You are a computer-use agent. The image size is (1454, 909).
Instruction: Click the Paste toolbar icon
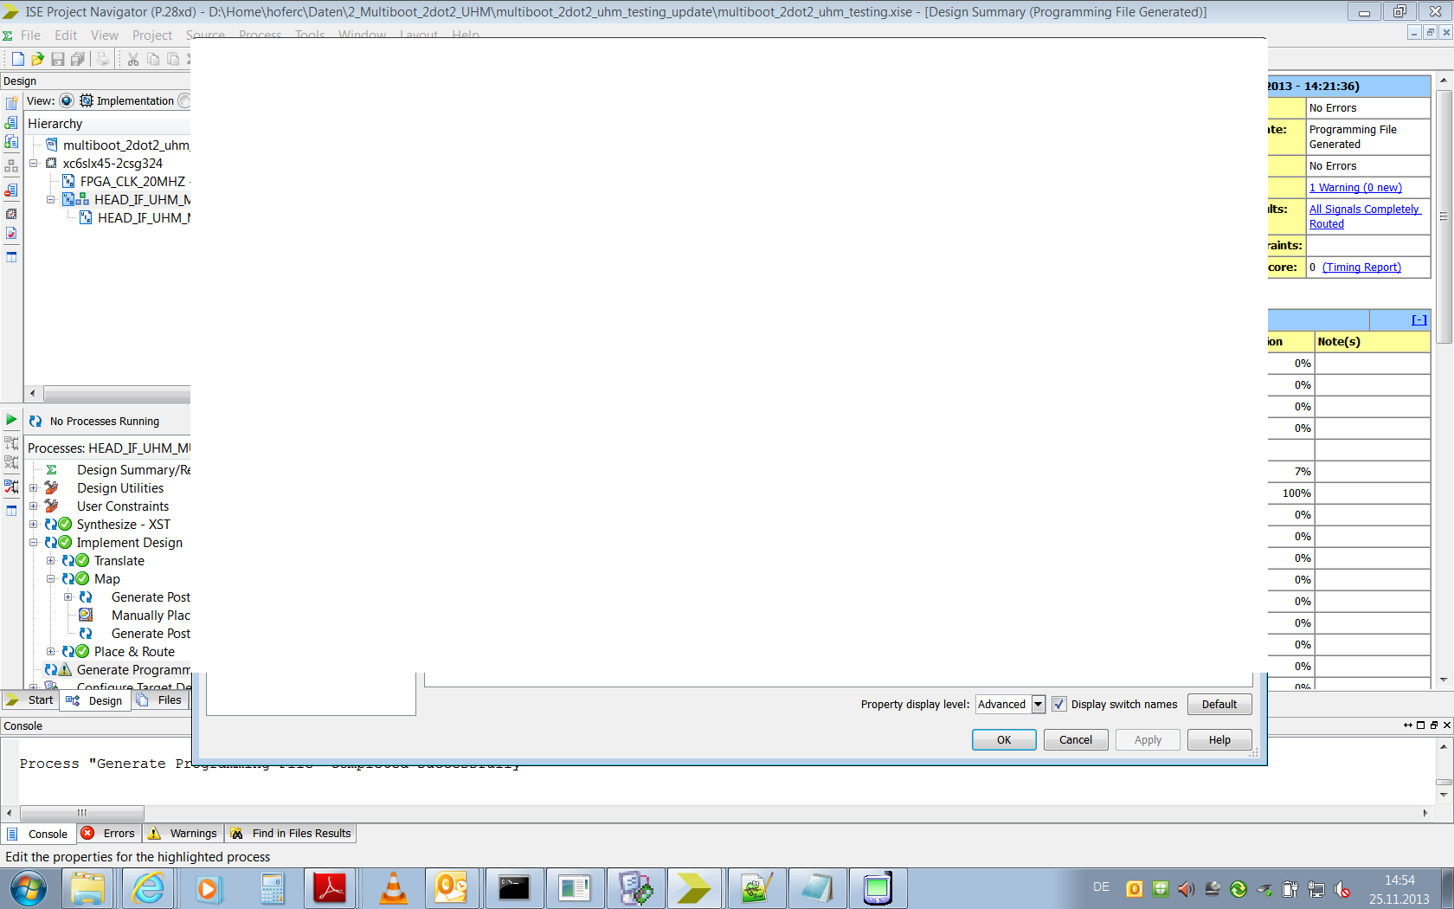point(173,59)
